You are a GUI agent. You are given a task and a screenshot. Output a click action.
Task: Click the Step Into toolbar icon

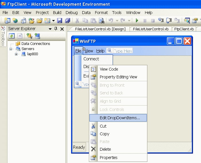point(161,21)
